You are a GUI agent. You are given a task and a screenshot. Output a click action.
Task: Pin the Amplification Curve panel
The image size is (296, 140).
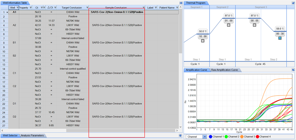coord(293,70)
